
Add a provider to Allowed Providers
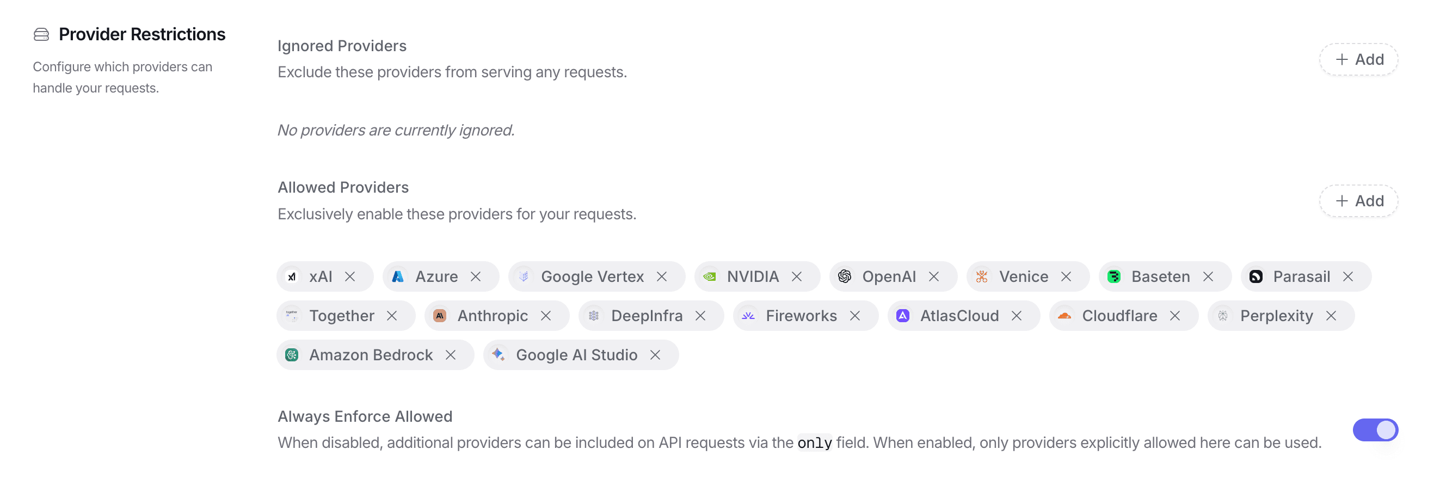[x=1359, y=201]
